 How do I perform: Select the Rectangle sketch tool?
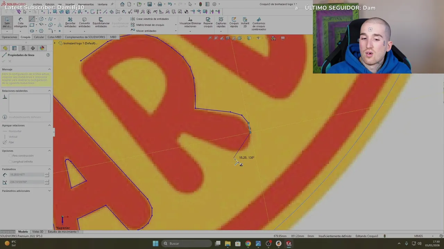pos(32,25)
